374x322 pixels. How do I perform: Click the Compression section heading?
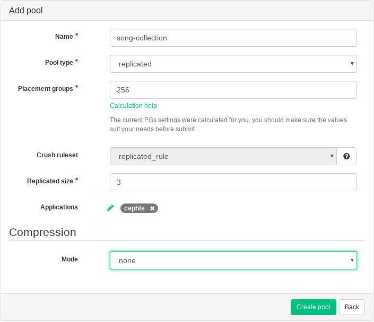point(42,232)
